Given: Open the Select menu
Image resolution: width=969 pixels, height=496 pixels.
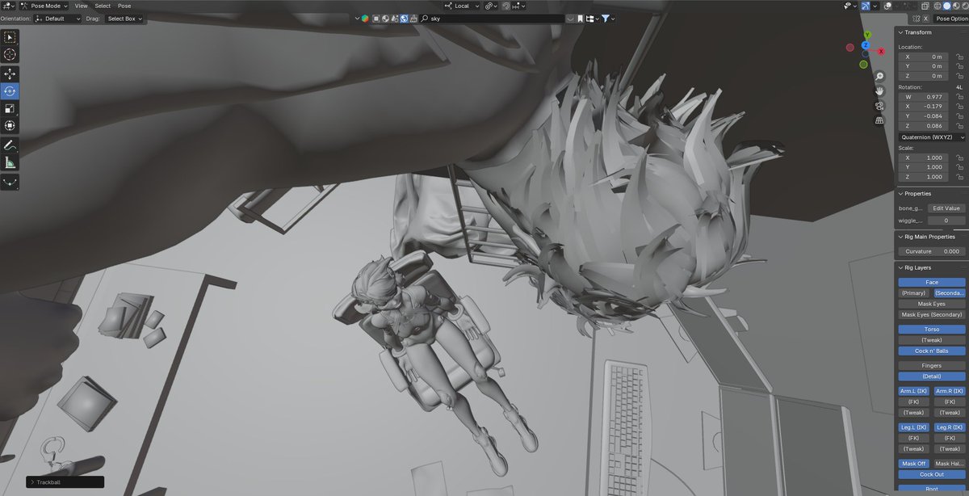Looking at the screenshot, I should coord(103,6).
